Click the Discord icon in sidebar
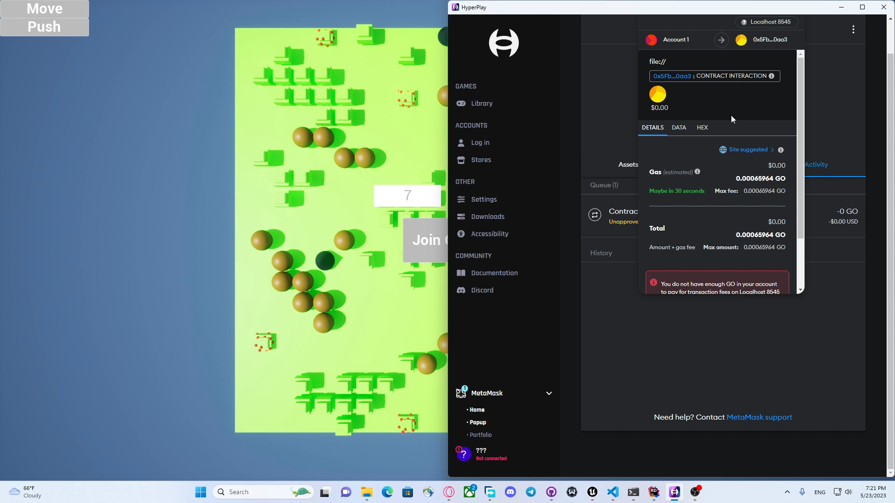The height and width of the screenshot is (503, 895). [x=461, y=290]
